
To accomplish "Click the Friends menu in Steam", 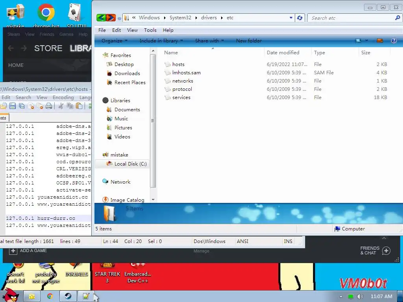I will click(47, 34).
